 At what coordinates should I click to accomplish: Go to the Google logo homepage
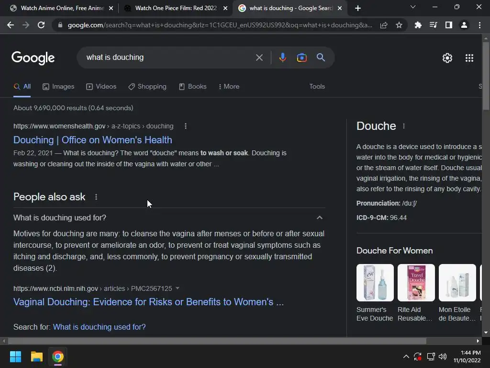click(x=33, y=58)
